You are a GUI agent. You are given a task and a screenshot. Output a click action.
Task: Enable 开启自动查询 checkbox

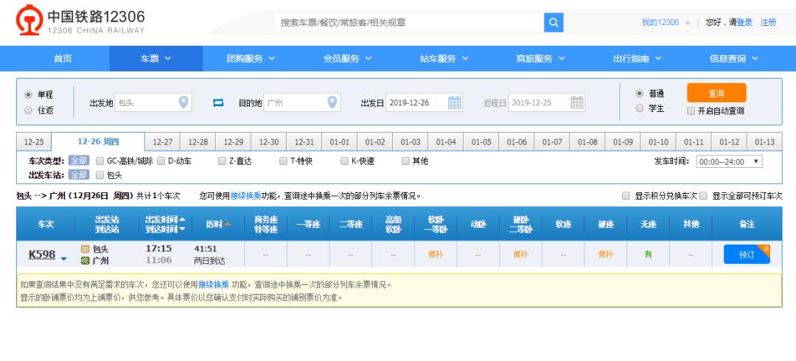pos(691,111)
